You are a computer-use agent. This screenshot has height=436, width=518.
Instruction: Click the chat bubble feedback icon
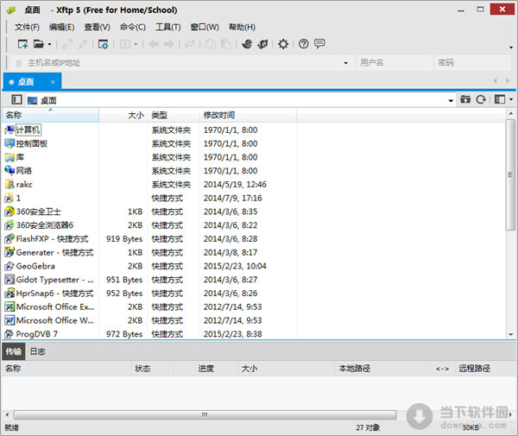tap(319, 44)
